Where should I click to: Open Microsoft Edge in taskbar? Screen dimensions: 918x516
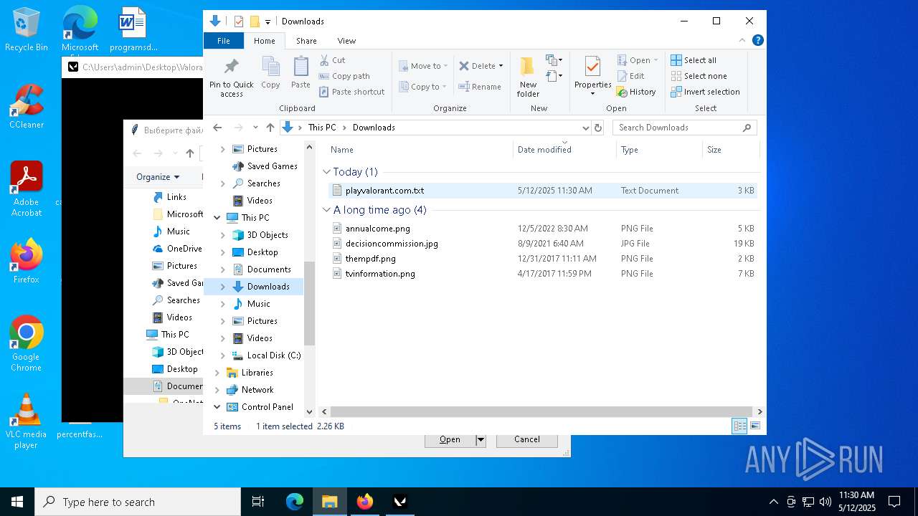pyautogui.click(x=295, y=502)
